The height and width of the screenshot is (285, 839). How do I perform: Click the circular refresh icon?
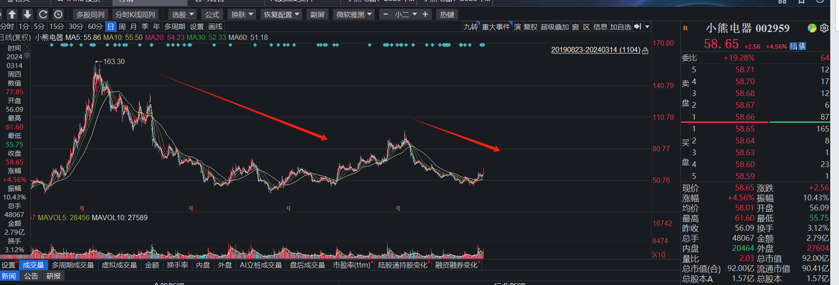[x=43, y=14]
